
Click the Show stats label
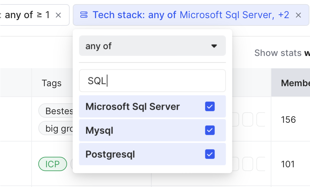click(x=278, y=53)
